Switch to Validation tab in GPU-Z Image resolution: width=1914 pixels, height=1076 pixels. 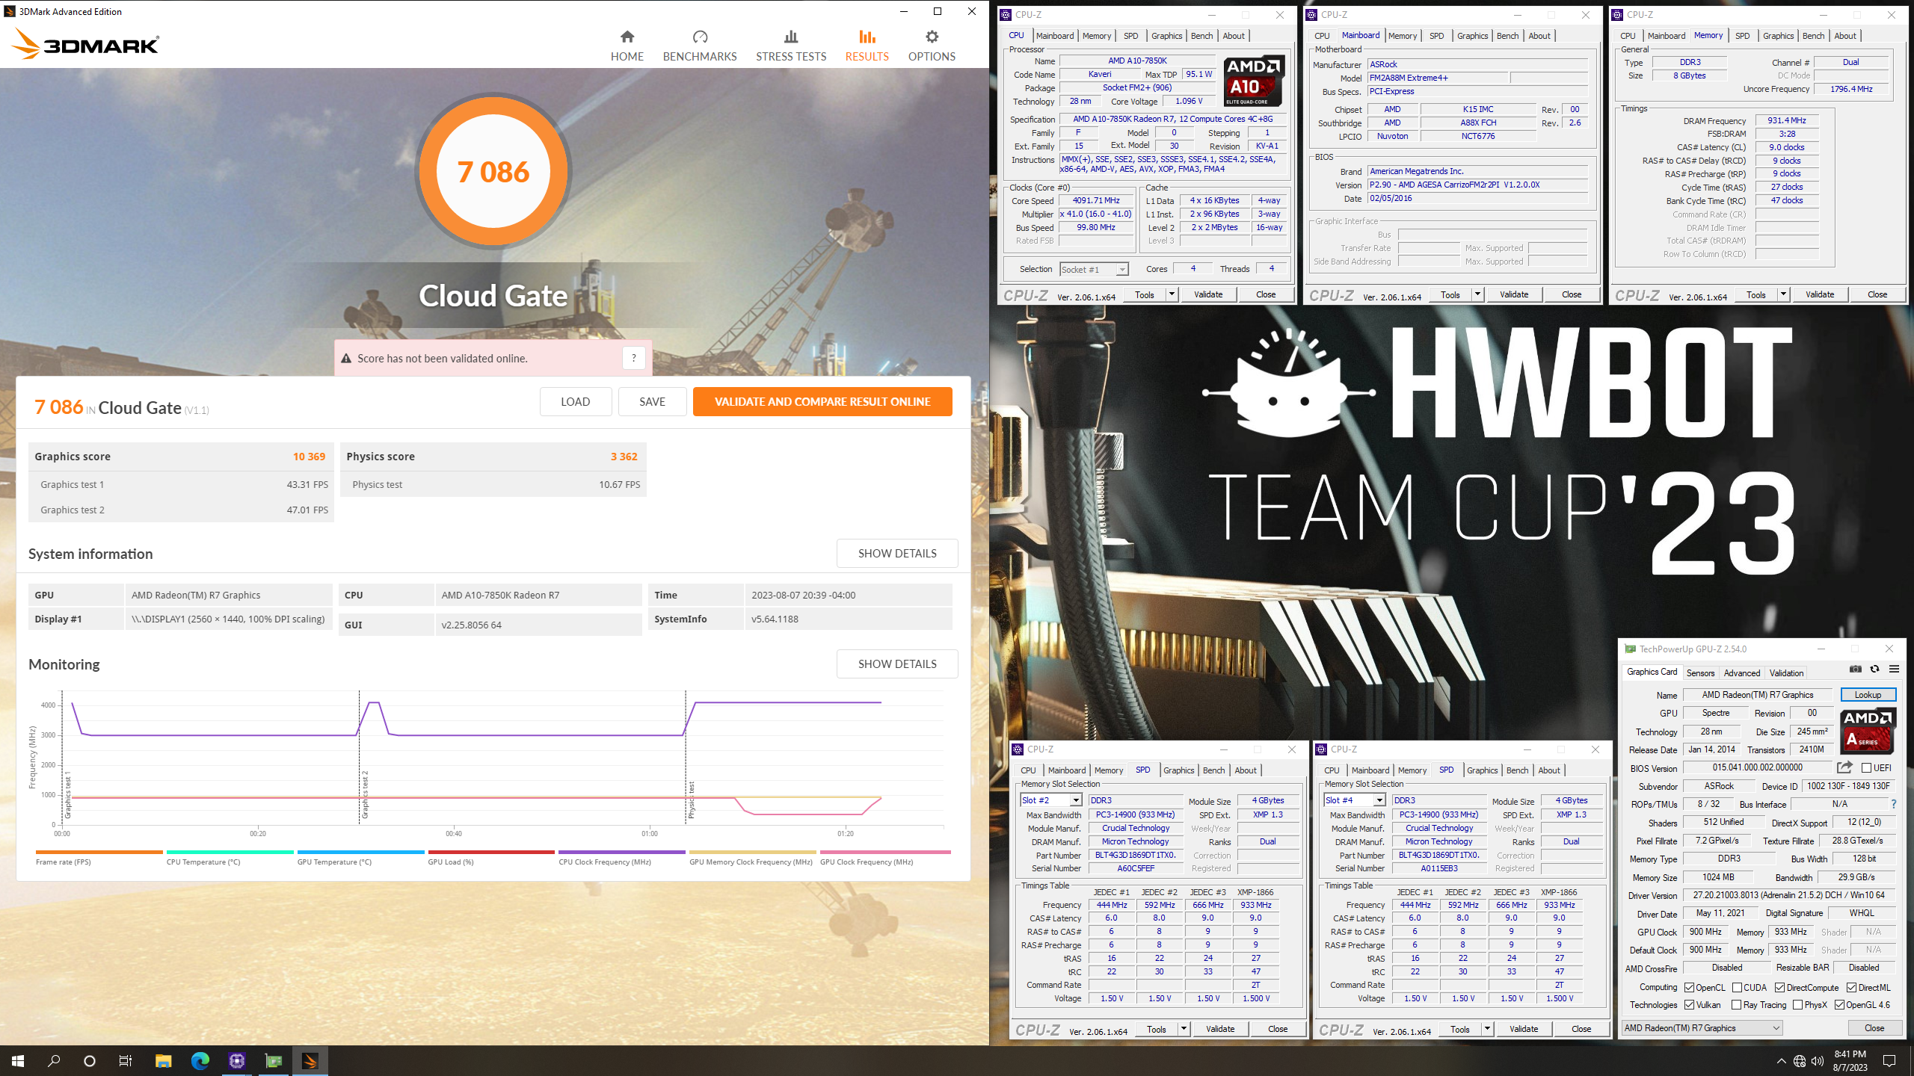pos(1786,672)
